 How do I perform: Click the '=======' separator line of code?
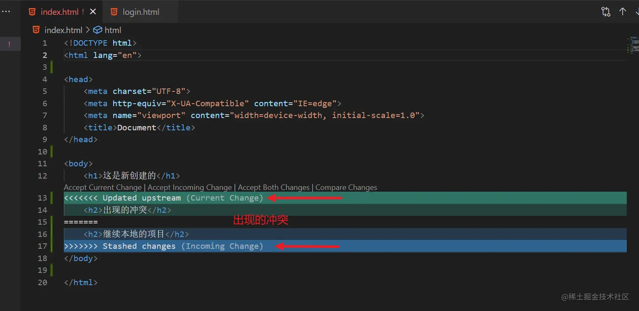click(x=81, y=222)
